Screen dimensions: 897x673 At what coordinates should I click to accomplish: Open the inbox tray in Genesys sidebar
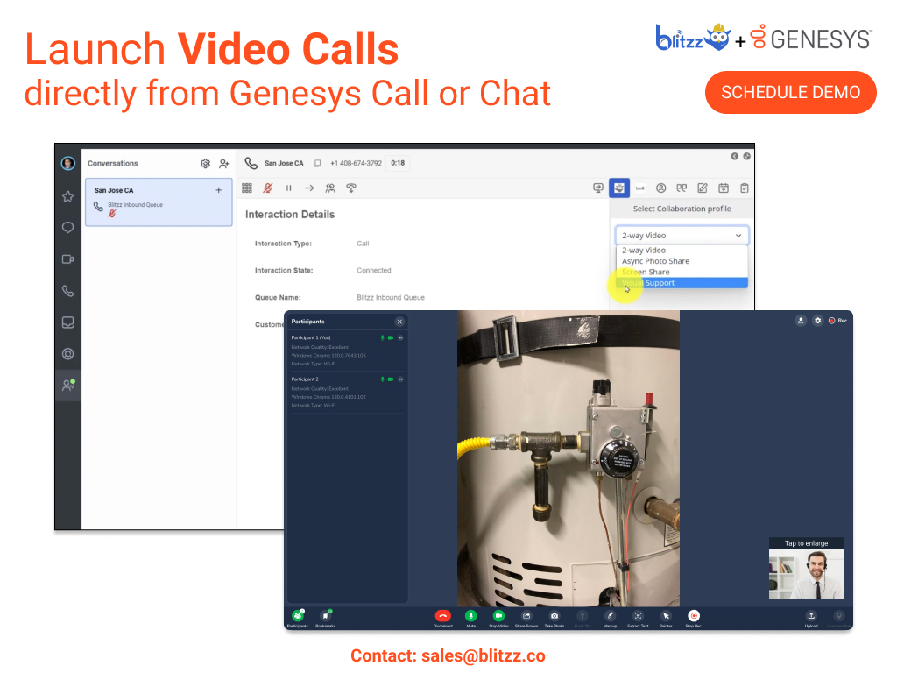[68, 322]
